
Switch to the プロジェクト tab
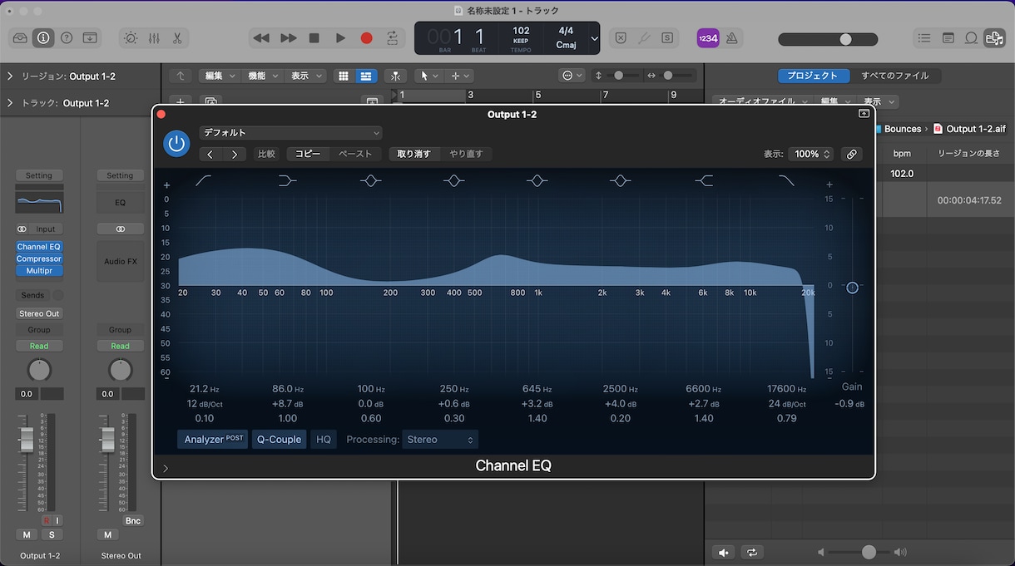coord(813,76)
